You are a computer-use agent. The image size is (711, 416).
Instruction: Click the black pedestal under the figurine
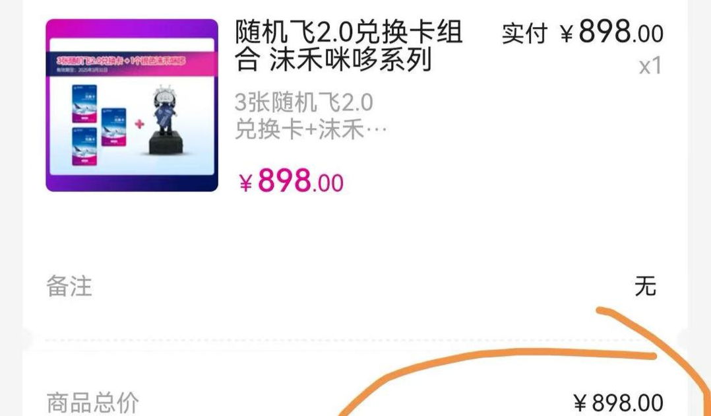pos(166,144)
